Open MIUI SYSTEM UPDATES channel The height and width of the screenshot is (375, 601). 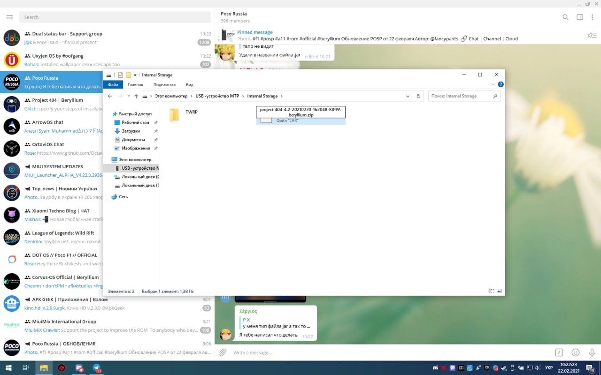[x=52, y=171]
